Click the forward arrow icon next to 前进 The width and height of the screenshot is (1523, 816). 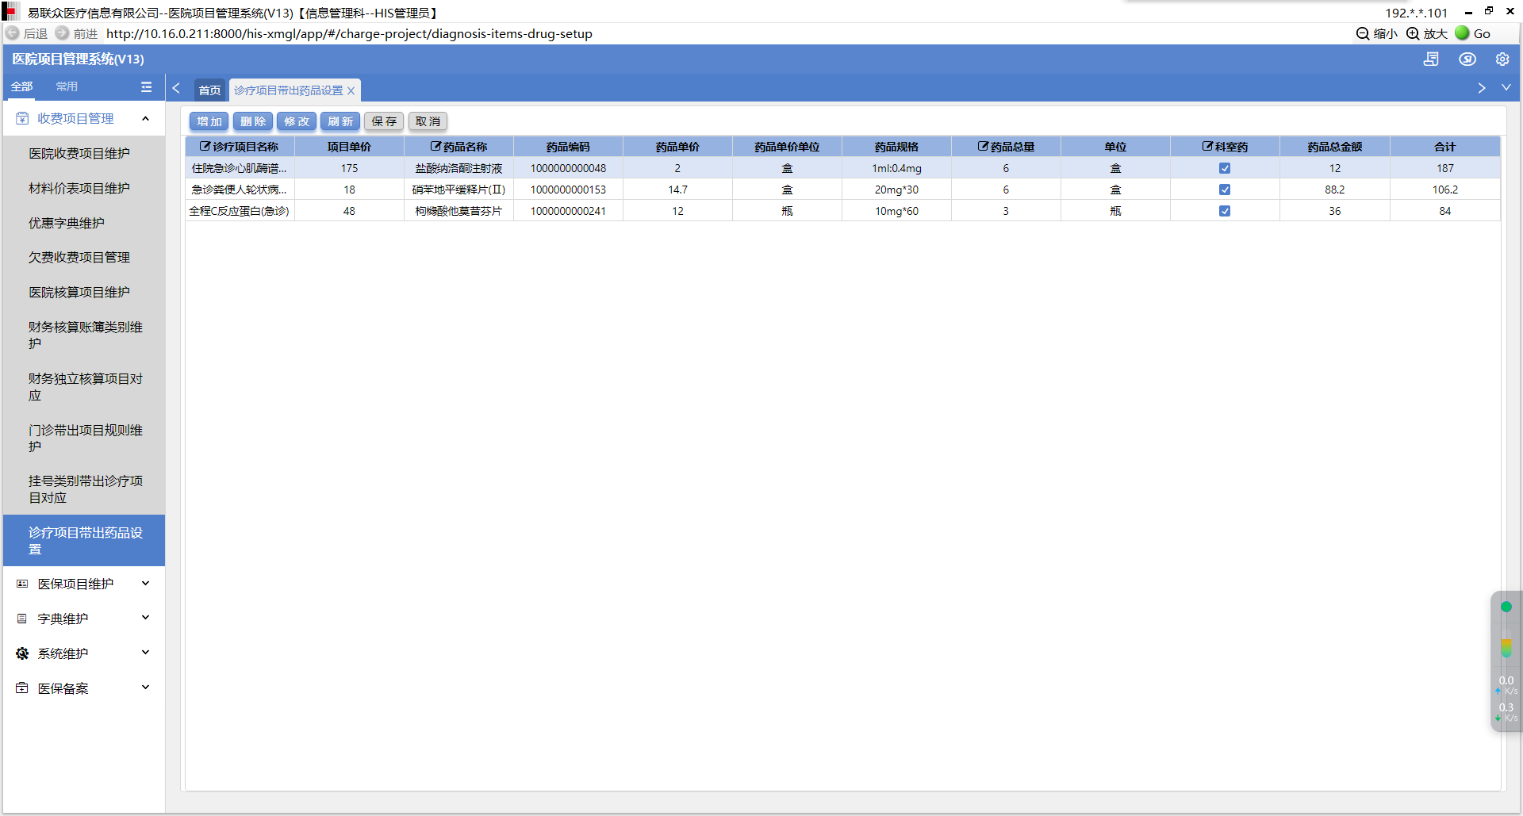(x=62, y=33)
